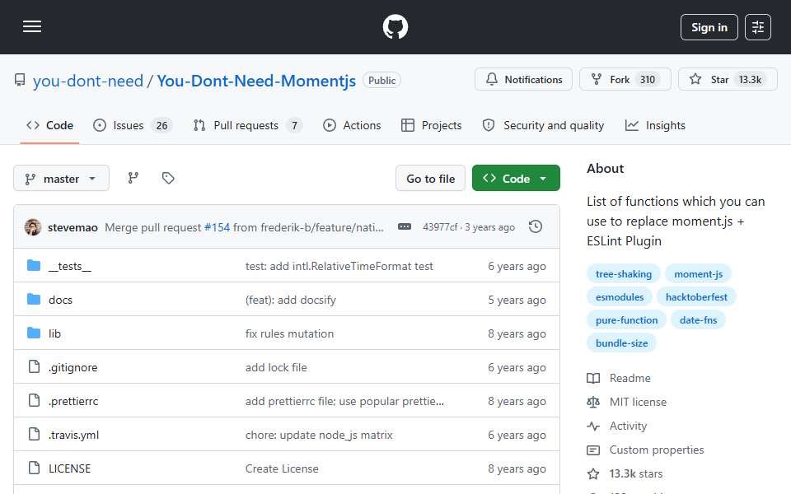Open commit 'test: add intl.RelativeTimeFormat test'

coord(339,266)
